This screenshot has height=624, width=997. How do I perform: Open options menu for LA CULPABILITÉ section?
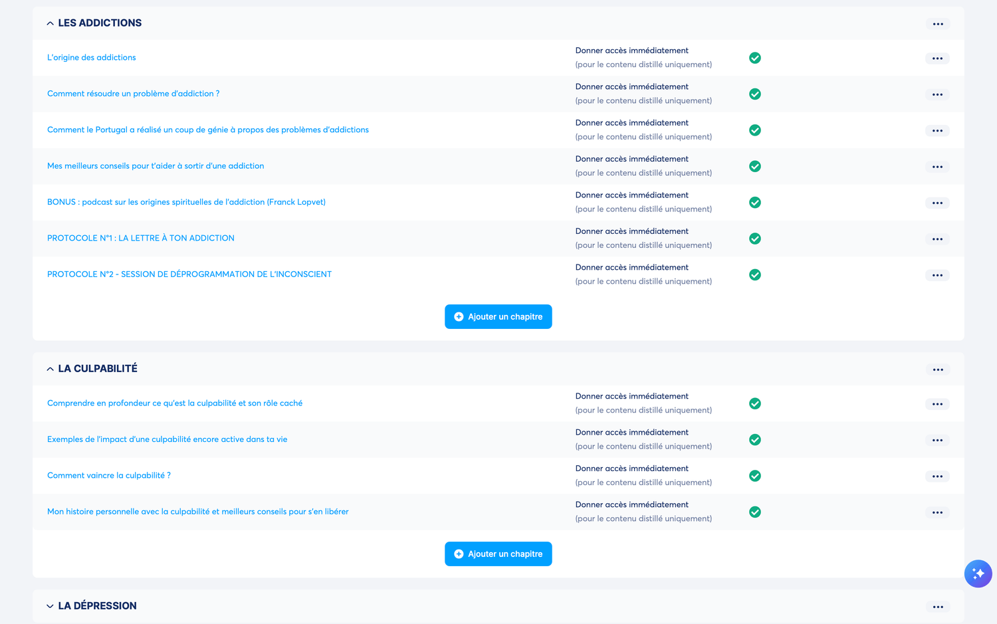pyautogui.click(x=938, y=369)
